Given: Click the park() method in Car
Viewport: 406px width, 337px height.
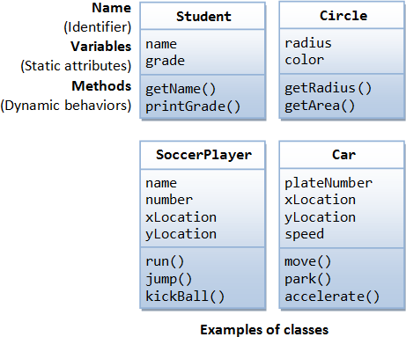Looking at the screenshot, I should tap(307, 279).
